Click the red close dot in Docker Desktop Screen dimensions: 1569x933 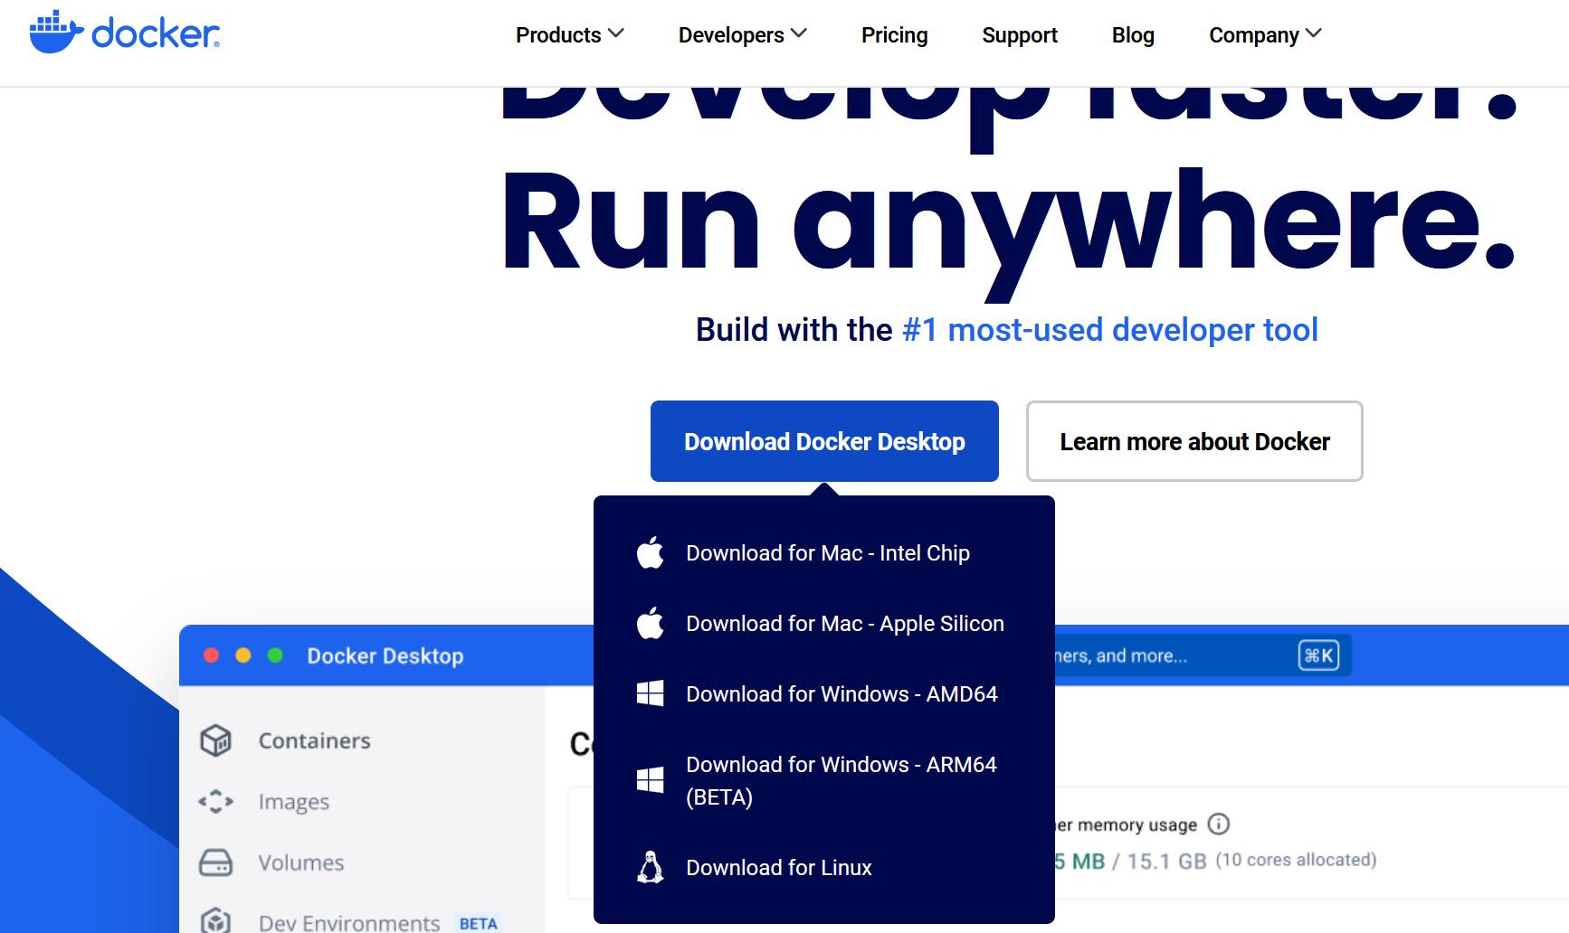[212, 655]
